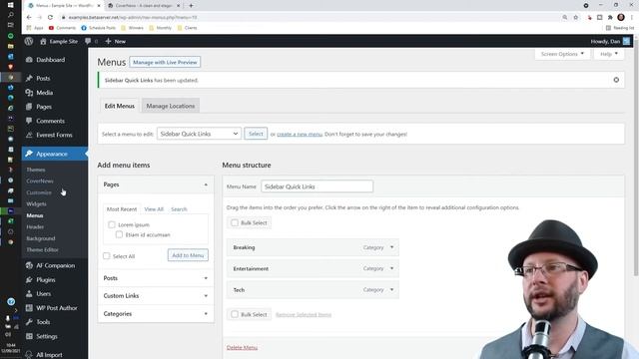Open the WordPress logo menu
The width and height of the screenshot is (639, 359).
click(x=29, y=41)
